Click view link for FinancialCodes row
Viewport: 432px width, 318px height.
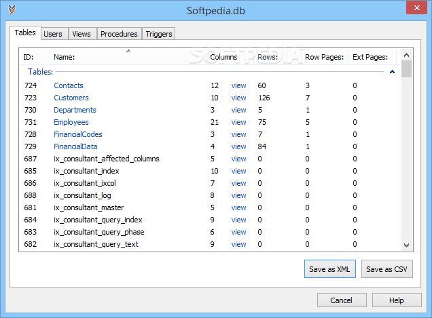click(238, 134)
